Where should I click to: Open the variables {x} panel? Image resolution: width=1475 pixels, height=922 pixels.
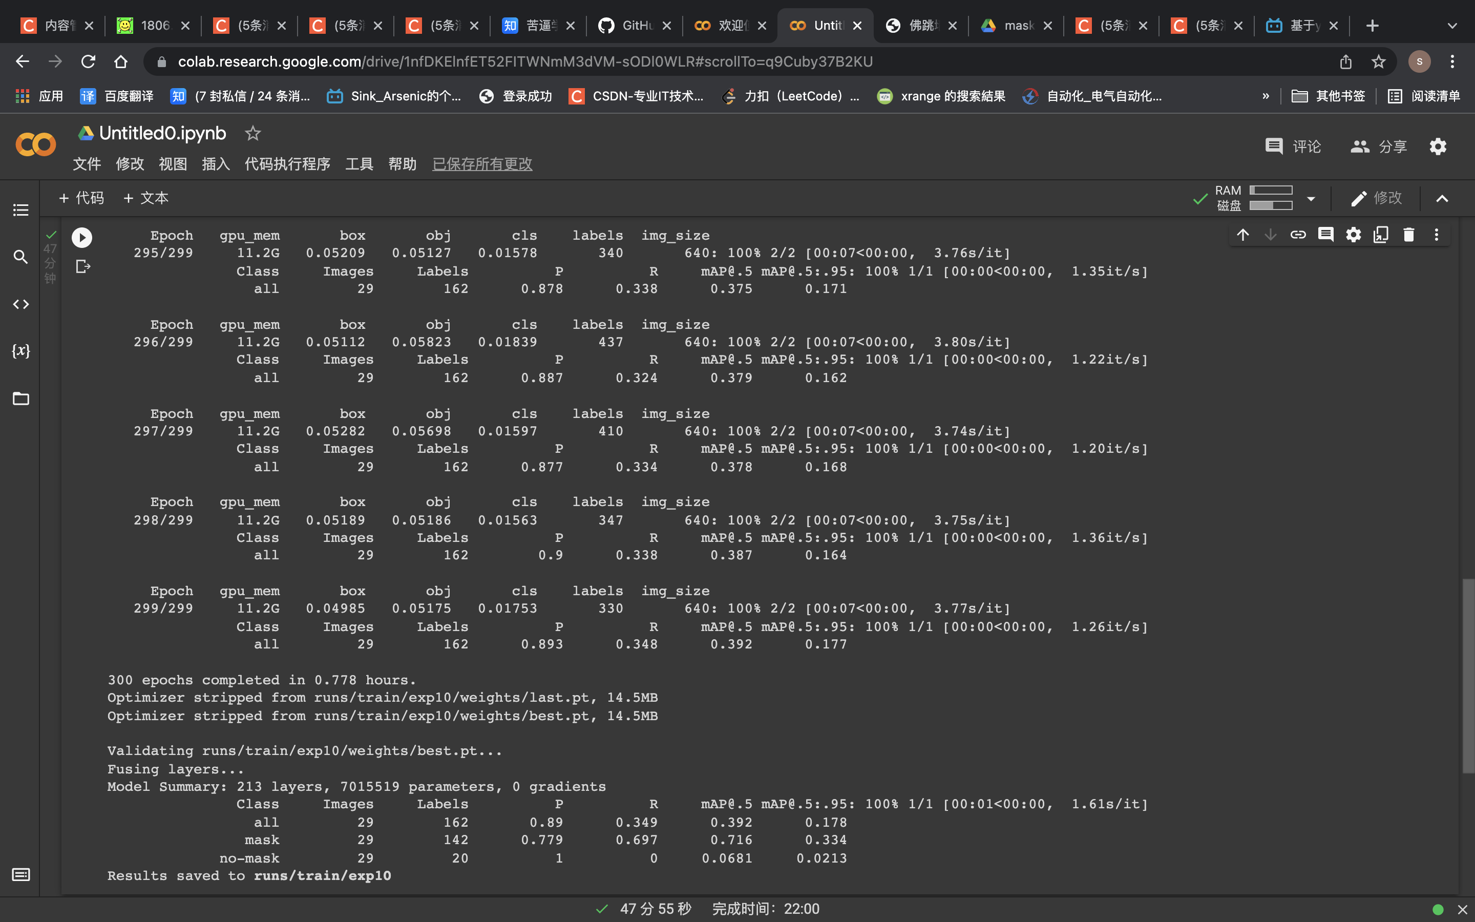click(x=20, y=351)
